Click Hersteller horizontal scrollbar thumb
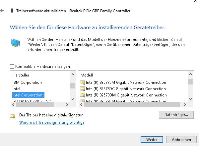 pyautogui.click(x=35, y=105)
